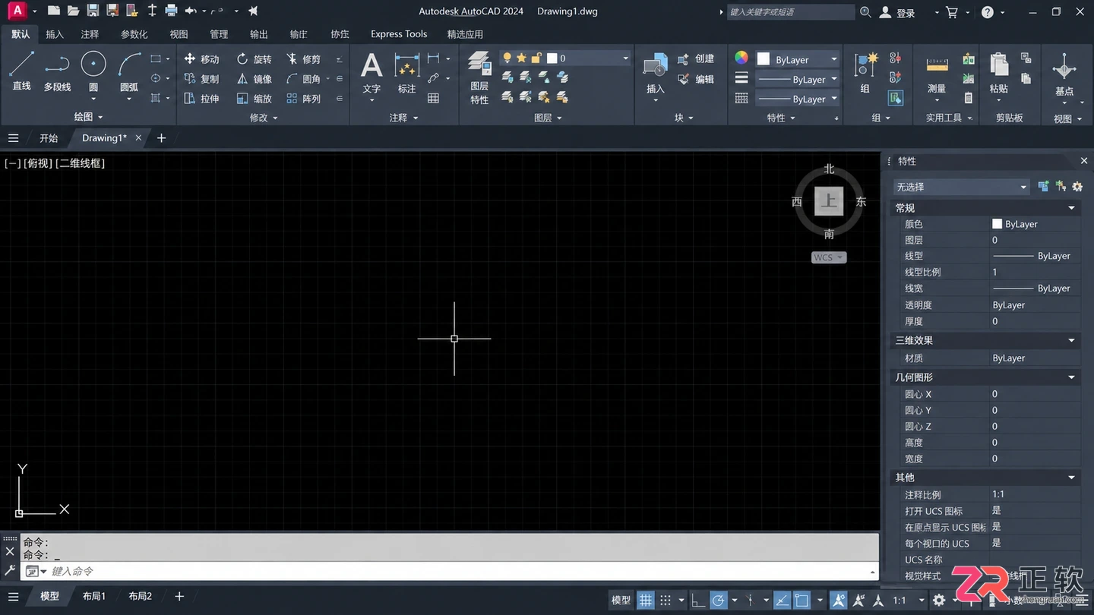Switch to the 插入 ribbon tab
The height and width of the screenshot is (615, 1094).
pyautogui.click(x=55, y=34)
